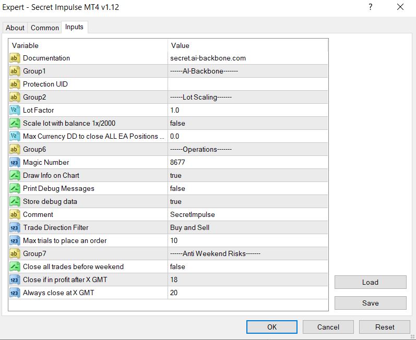Click the string icon beside Comment
This screenshot has height=340, width=416.
pyautogui.click(x=15, y=214)
